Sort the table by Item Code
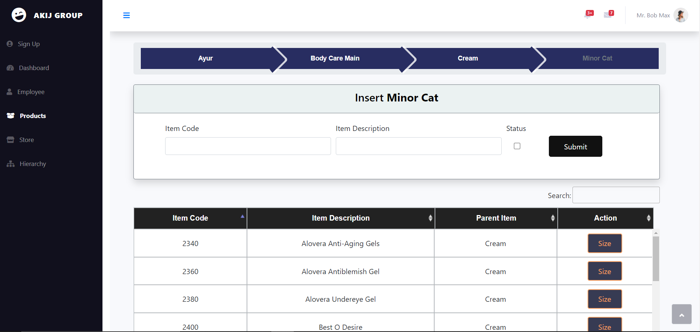Image resolution: width=700 pixels, height=332 pixels. point(190,218)
